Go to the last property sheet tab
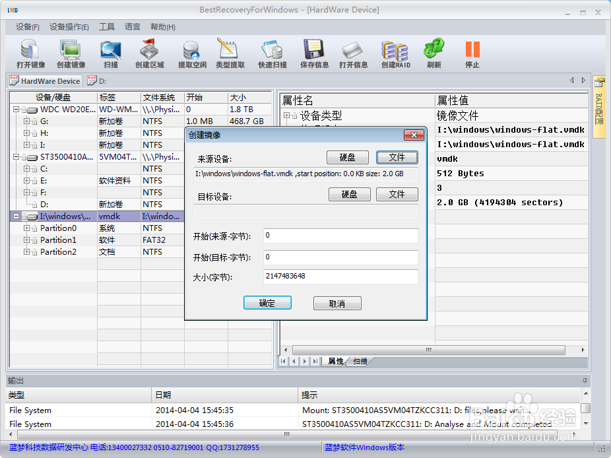611x458 pixels. coord(315,362)
